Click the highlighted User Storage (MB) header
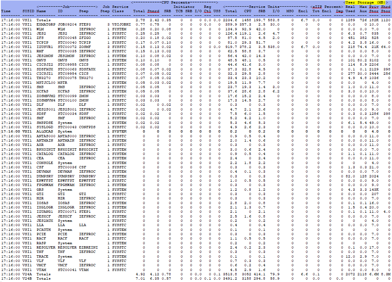 [366, 3]
